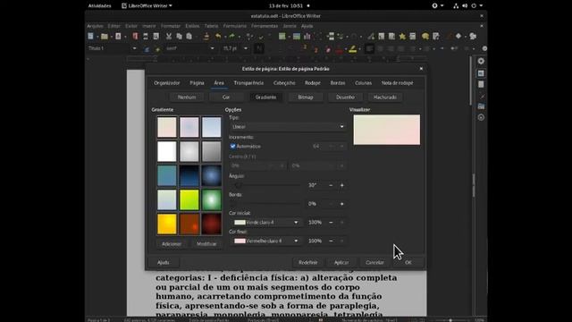Select the yellow-green gradient swatch

[x=189, y=199]
